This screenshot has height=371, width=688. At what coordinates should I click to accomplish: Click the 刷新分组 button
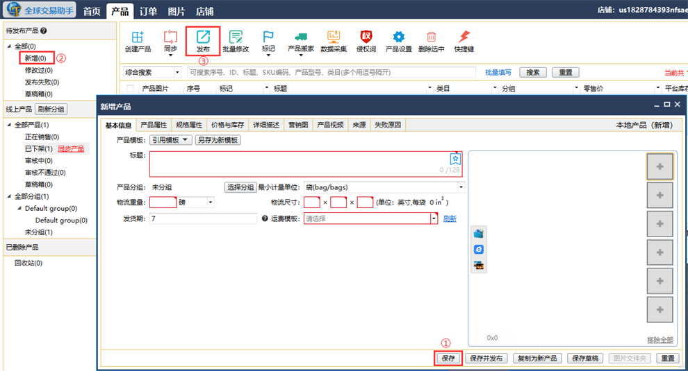[x=51, y=109]
